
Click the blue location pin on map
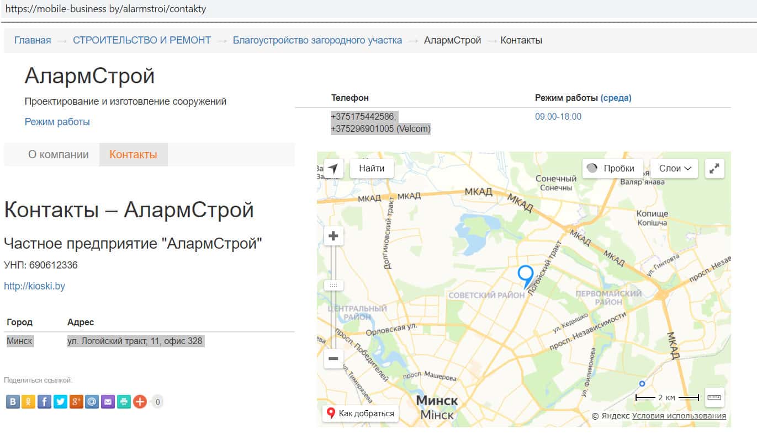coord(525,275)
